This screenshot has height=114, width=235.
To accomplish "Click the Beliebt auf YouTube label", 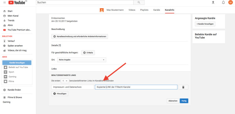I will click(x=18, y=67).
